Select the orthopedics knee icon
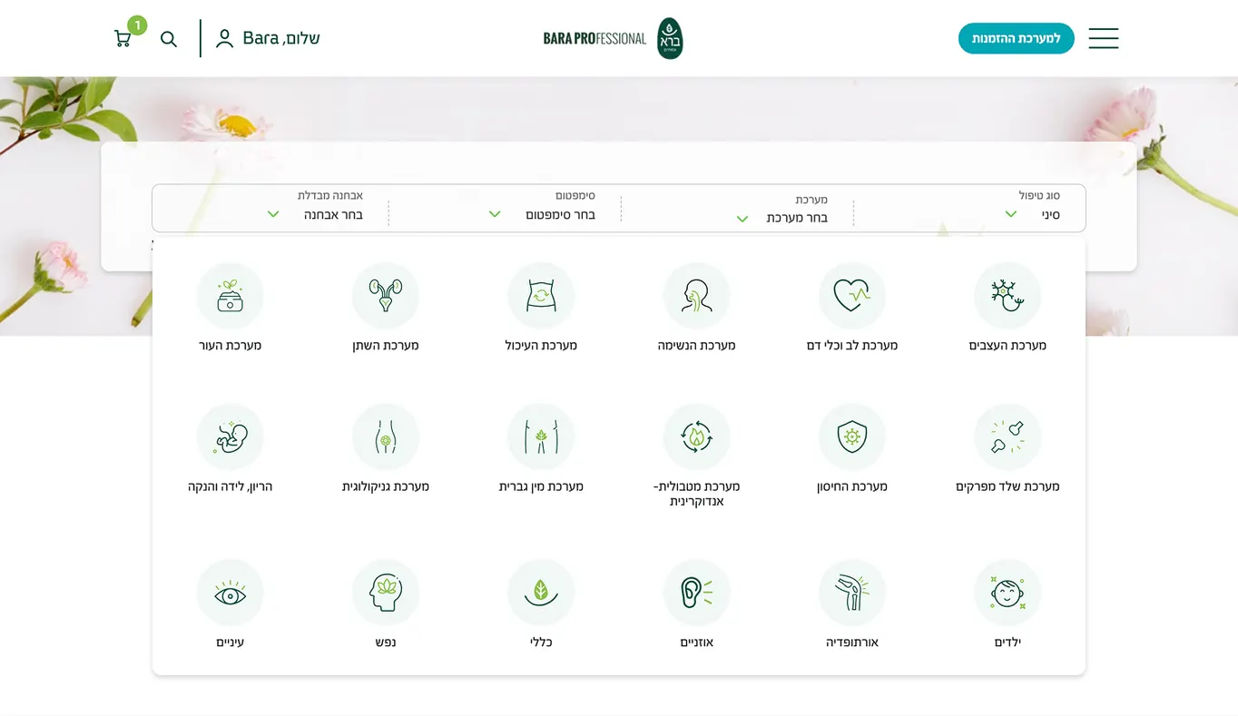This screenshot has height=716, width=1238. [x=851, y=593]
